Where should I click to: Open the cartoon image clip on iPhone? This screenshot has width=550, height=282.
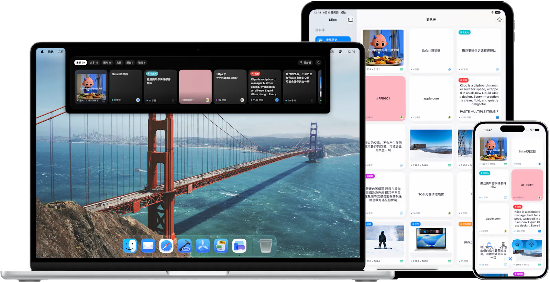pos(493,151)
